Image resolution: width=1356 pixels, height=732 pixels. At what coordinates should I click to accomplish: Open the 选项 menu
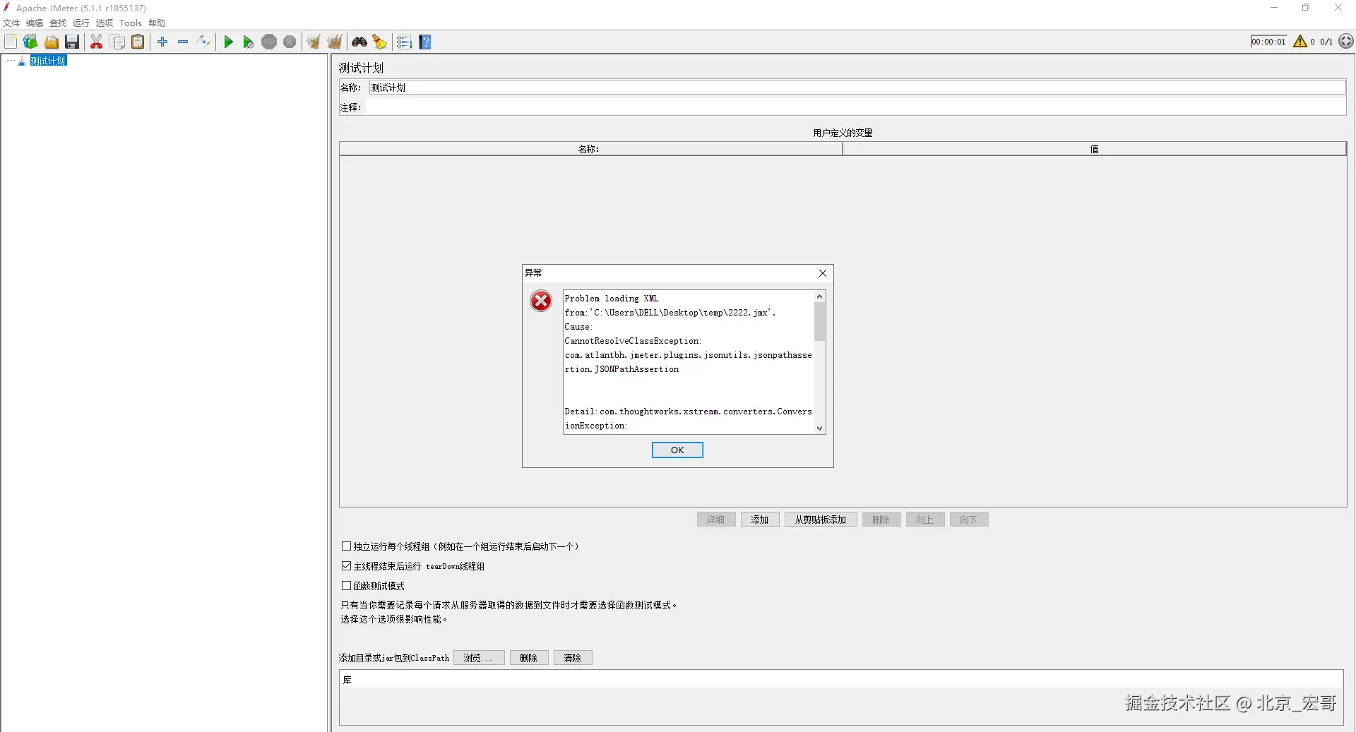click(105, 23)
